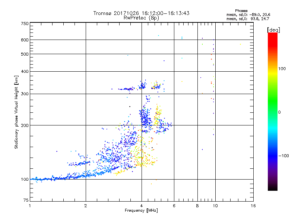Click the colorbar tick label '-100'
Screen dimensions: 298x224
pyautogui.click(x=284, y=156)
